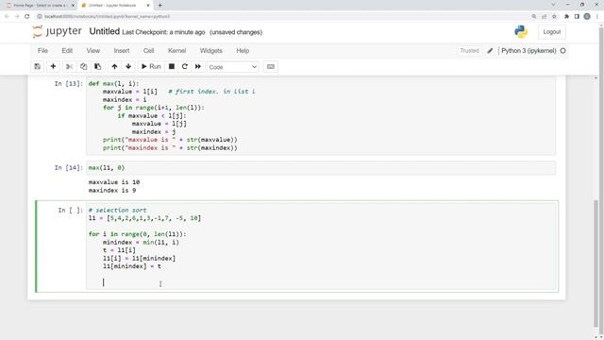Close the Untitled Jupyter Notebook tab
Image resolution: width=604 pixels, height=340 pixels.
pyautogui.click(x=148, y=6)
